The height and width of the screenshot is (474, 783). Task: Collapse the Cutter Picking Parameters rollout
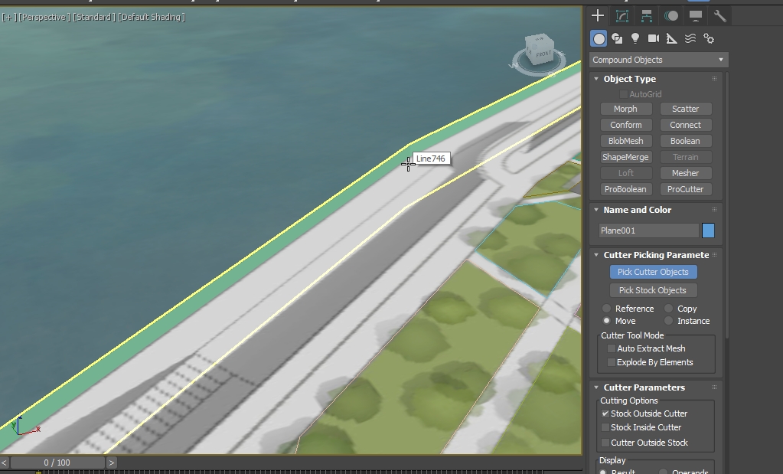(596, 255)
